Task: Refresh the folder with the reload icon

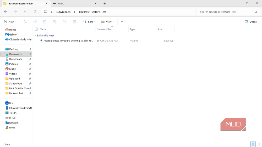Action: coord(35,12)
